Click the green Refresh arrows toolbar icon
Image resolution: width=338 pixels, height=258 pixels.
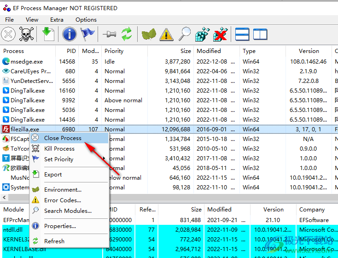click(x=127, y=34)
